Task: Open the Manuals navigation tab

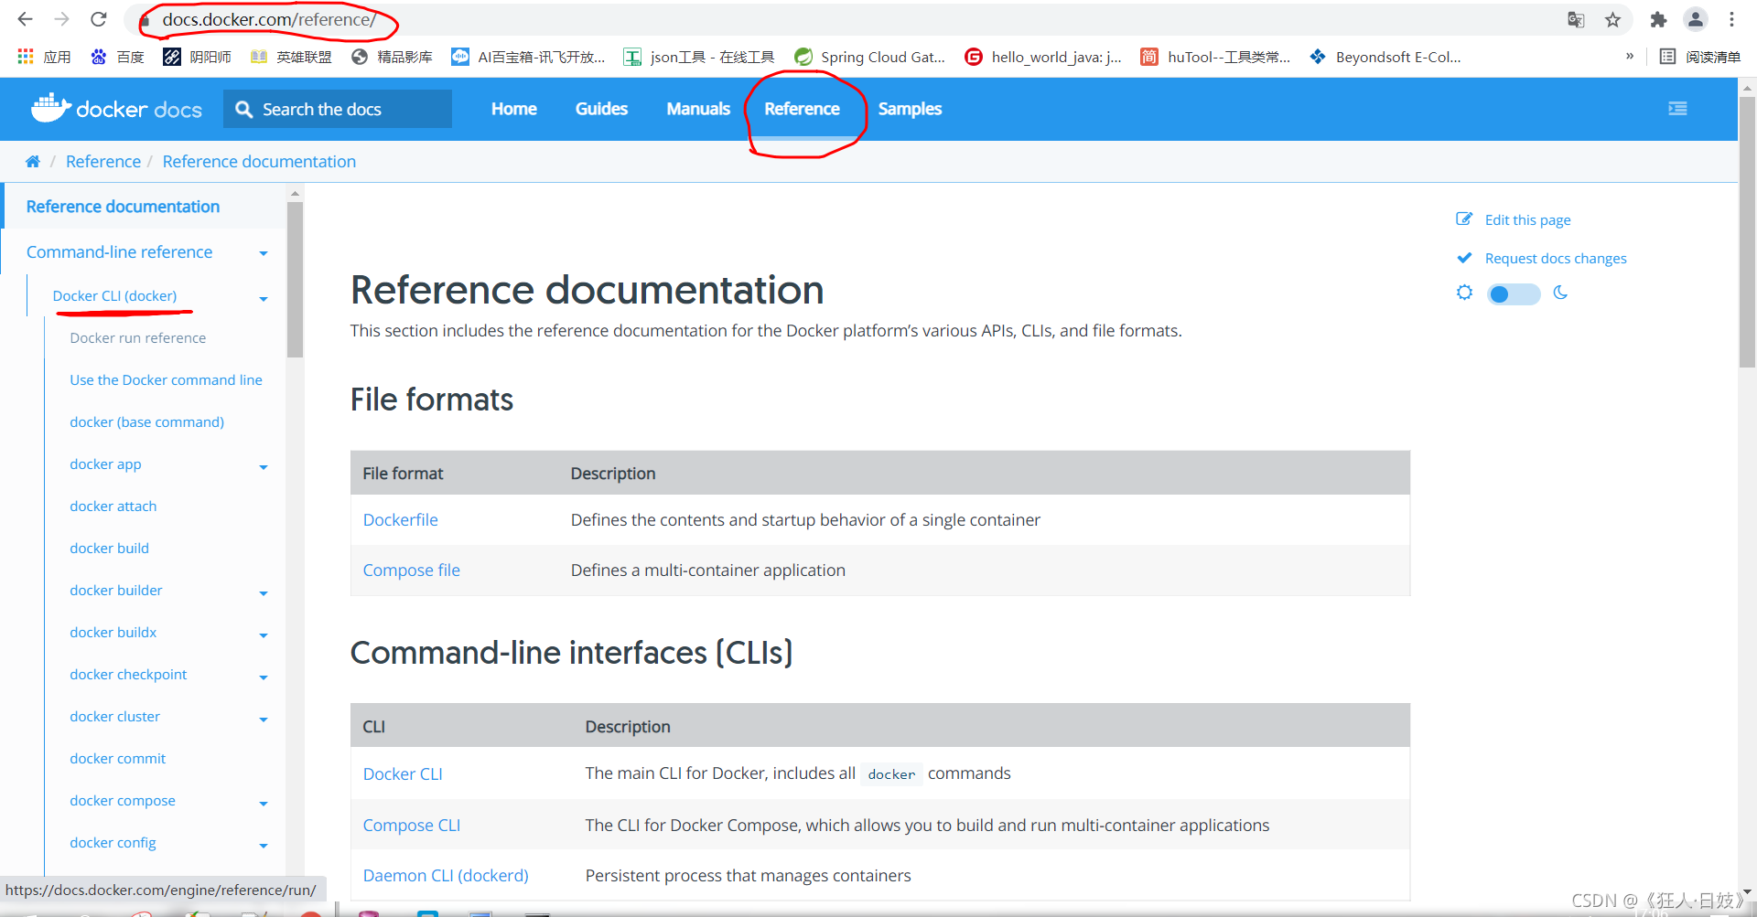Action: click(698, 109)
